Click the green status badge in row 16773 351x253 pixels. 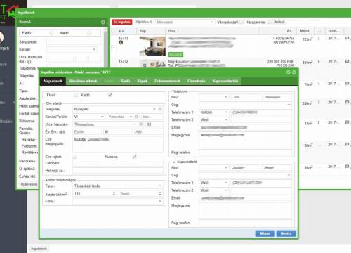pos(175,54)
